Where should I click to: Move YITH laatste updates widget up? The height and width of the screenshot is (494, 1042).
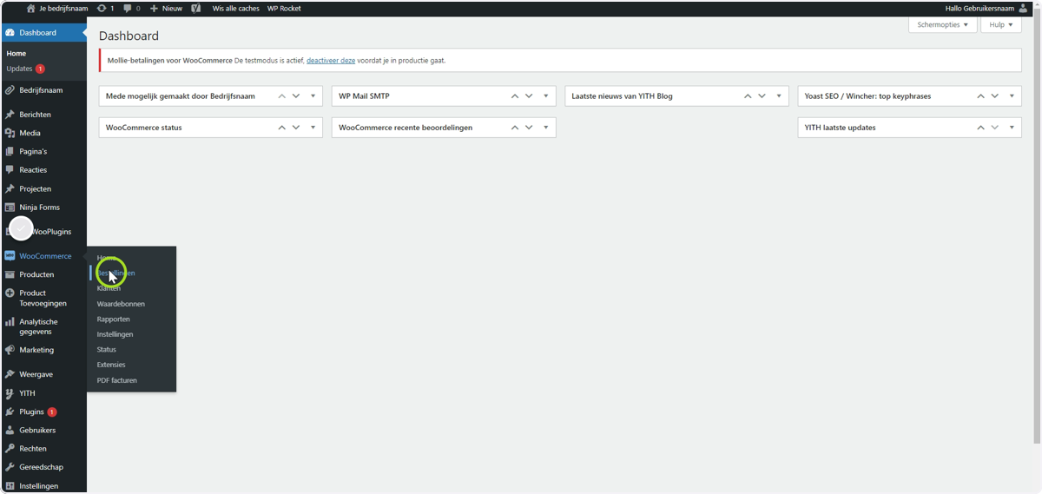point(981,128)
